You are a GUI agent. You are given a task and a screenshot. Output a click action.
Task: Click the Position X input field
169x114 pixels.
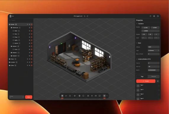pyautogui.click(x=146, y=28)
